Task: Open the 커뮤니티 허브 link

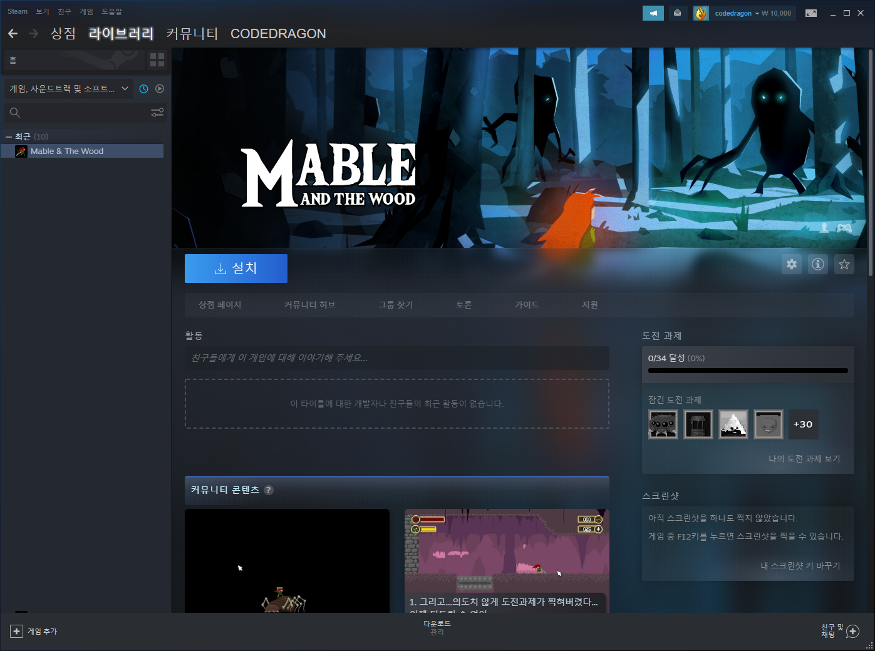Action: pos(309,305)
